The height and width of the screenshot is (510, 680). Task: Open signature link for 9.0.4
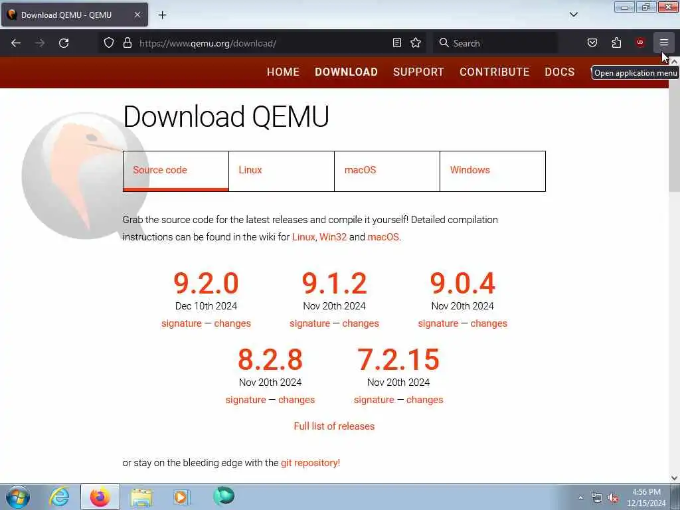pyautogui.click(x=438, y=323)
